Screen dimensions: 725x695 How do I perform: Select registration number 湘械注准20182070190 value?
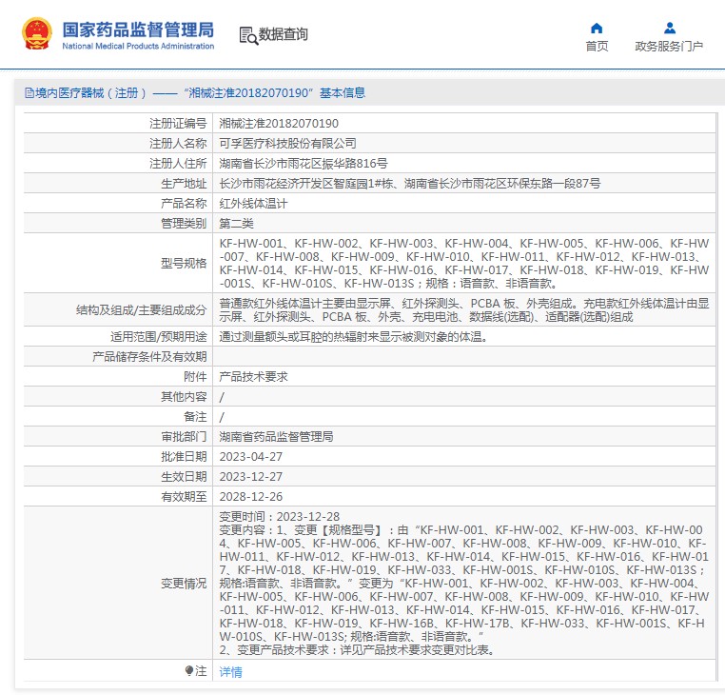[x=279, y=124]
